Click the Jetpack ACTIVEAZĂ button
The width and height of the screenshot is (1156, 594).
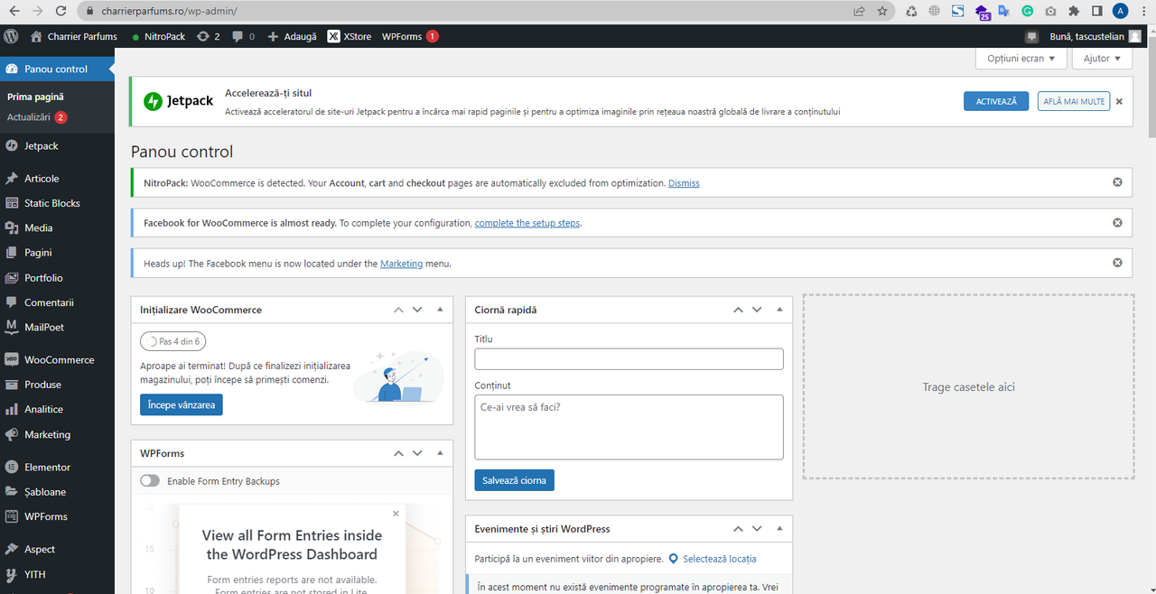pos(996,101)
